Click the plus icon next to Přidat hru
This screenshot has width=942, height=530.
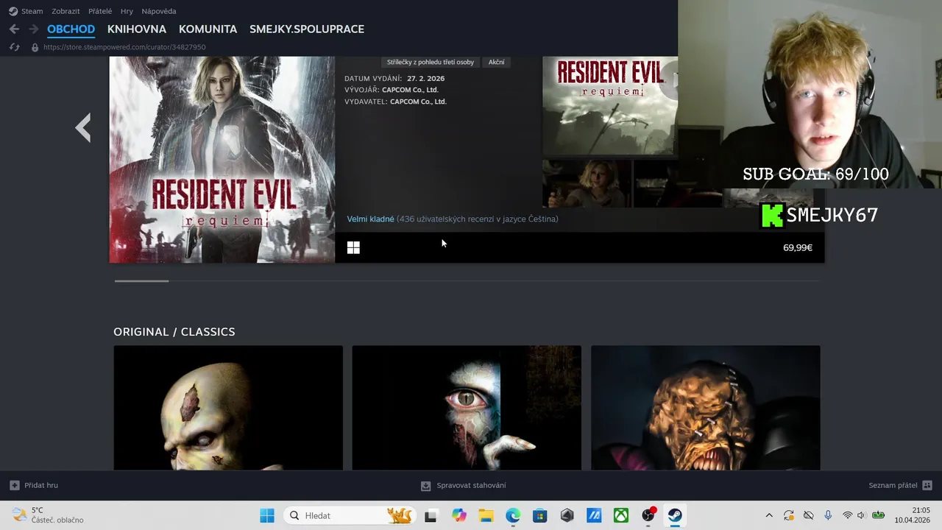point(14,485)
